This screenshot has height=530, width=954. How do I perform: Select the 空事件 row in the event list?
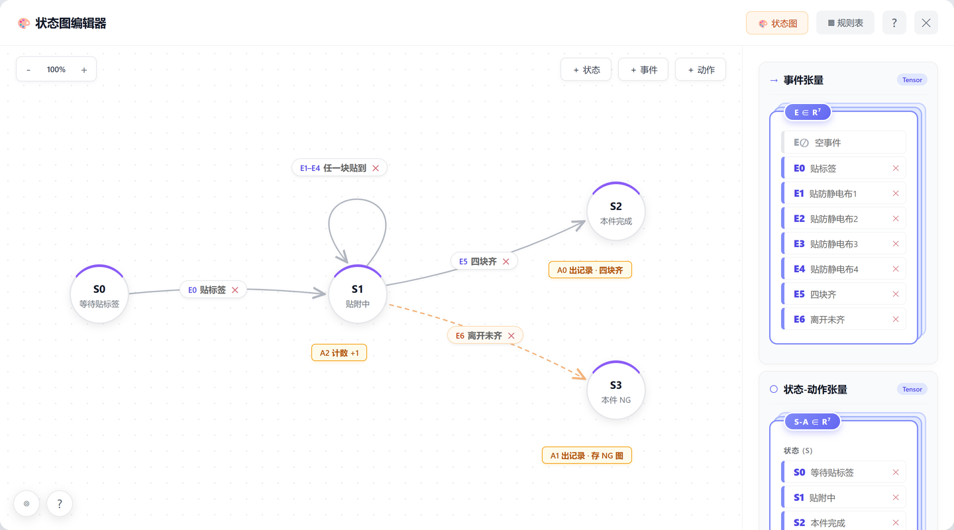[843, 142]
